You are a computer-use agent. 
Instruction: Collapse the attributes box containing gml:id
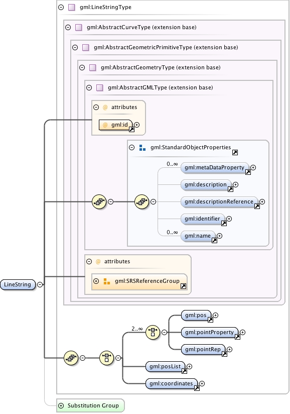click(96, 107)
